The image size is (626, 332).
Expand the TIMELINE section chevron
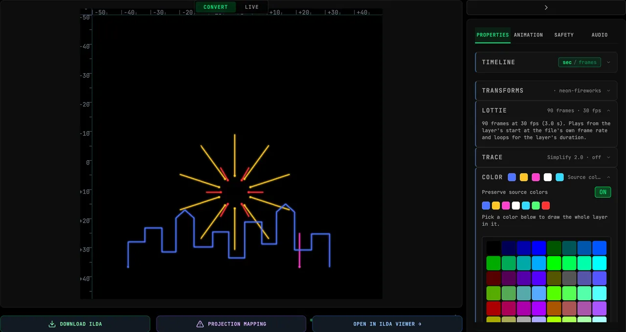point(608,62)
